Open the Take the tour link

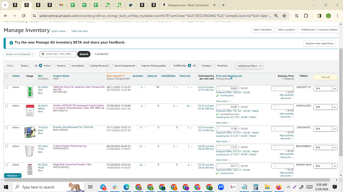(80, 31)
